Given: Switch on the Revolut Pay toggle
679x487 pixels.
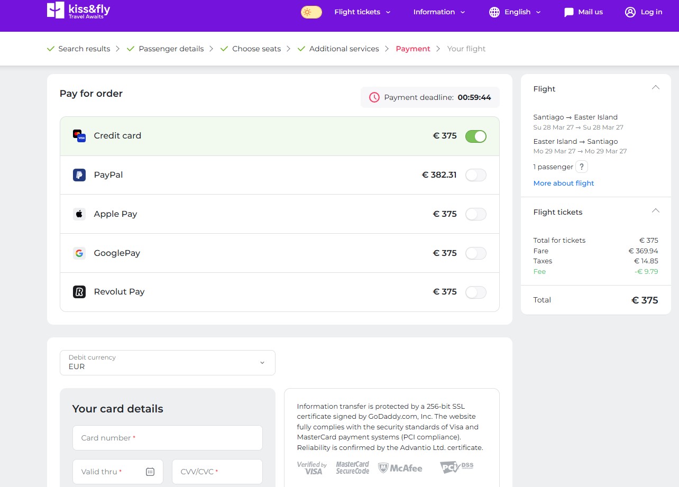Looking at the screenshot, I should coord(475,292).
